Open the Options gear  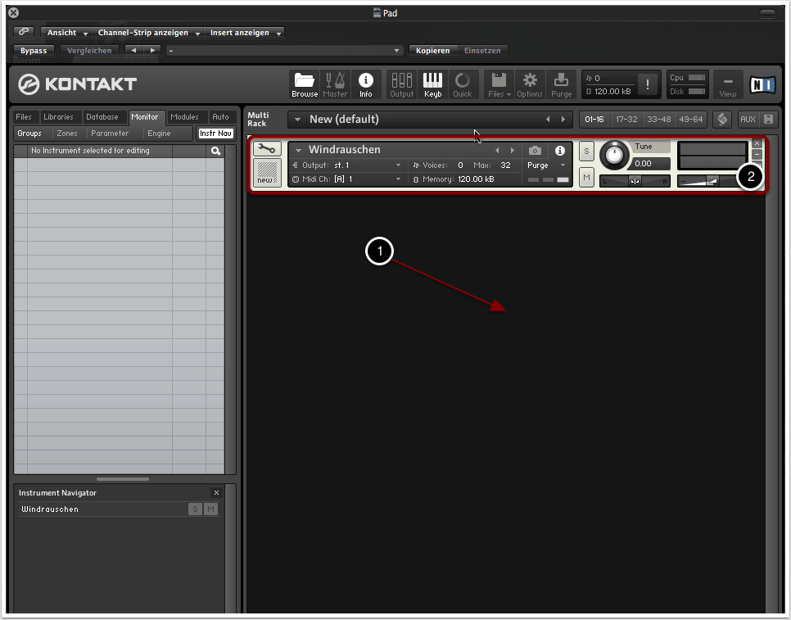click(x=530, y=84)
